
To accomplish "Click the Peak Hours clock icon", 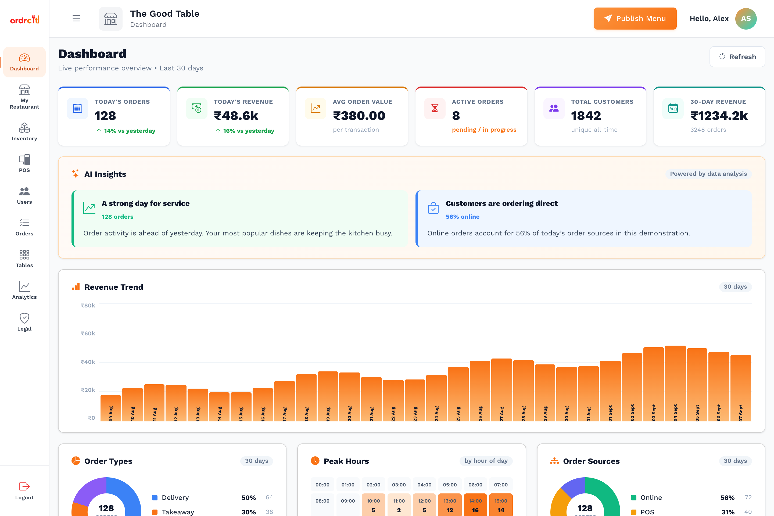I will [315, 461].
